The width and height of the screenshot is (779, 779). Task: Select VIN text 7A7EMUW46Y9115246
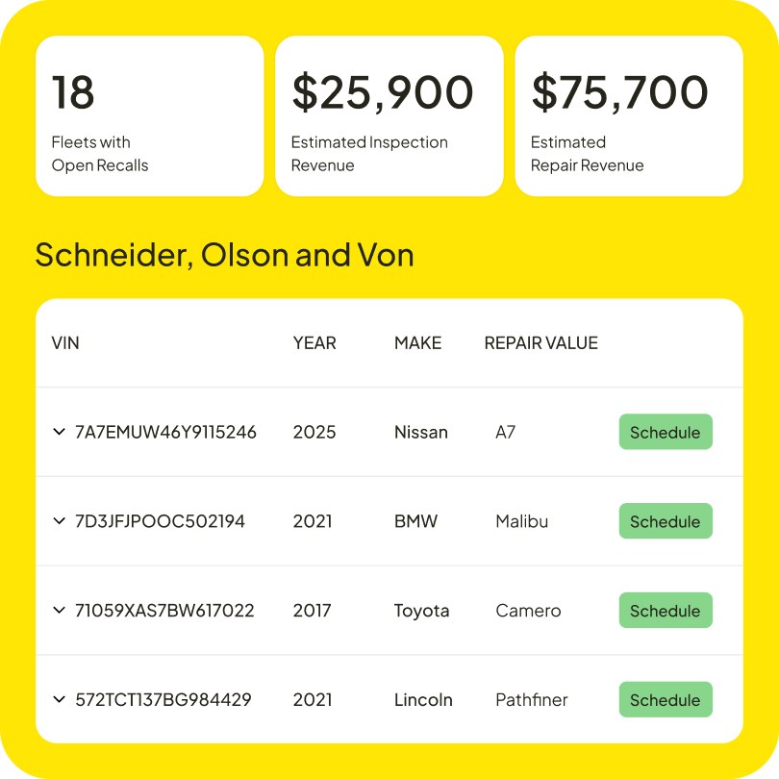(x=165, y=432)
